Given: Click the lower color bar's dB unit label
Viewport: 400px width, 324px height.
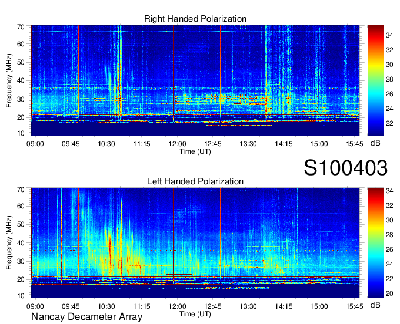Looking at the screenshot, I should coord(375,305).
